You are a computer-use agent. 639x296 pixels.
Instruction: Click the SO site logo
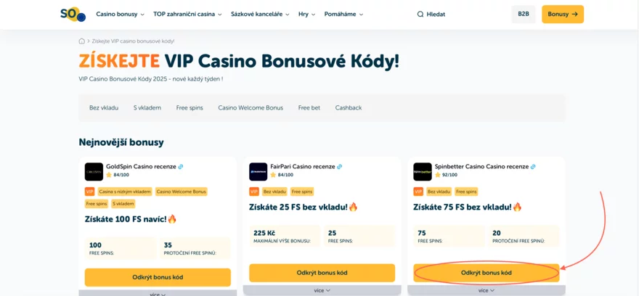coord(73,15)
